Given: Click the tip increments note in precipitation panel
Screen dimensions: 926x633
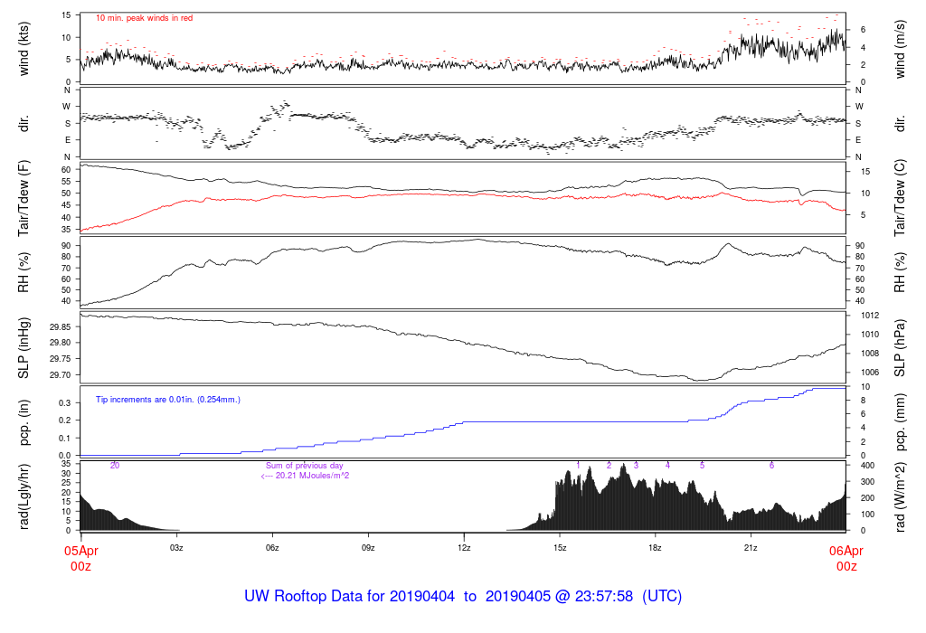Looking at the screenshot, I should [x=167, y=400].
